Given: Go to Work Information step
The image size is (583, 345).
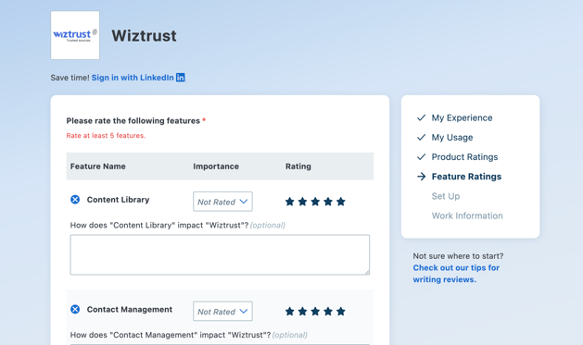Looking at the screenshot, I should (467, 216).
